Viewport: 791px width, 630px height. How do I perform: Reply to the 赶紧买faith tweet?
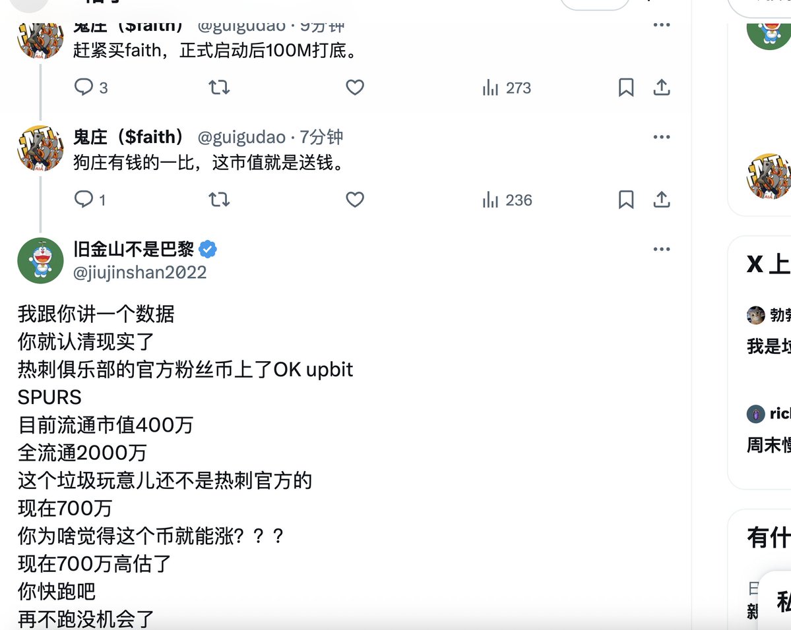pos(91,87)
